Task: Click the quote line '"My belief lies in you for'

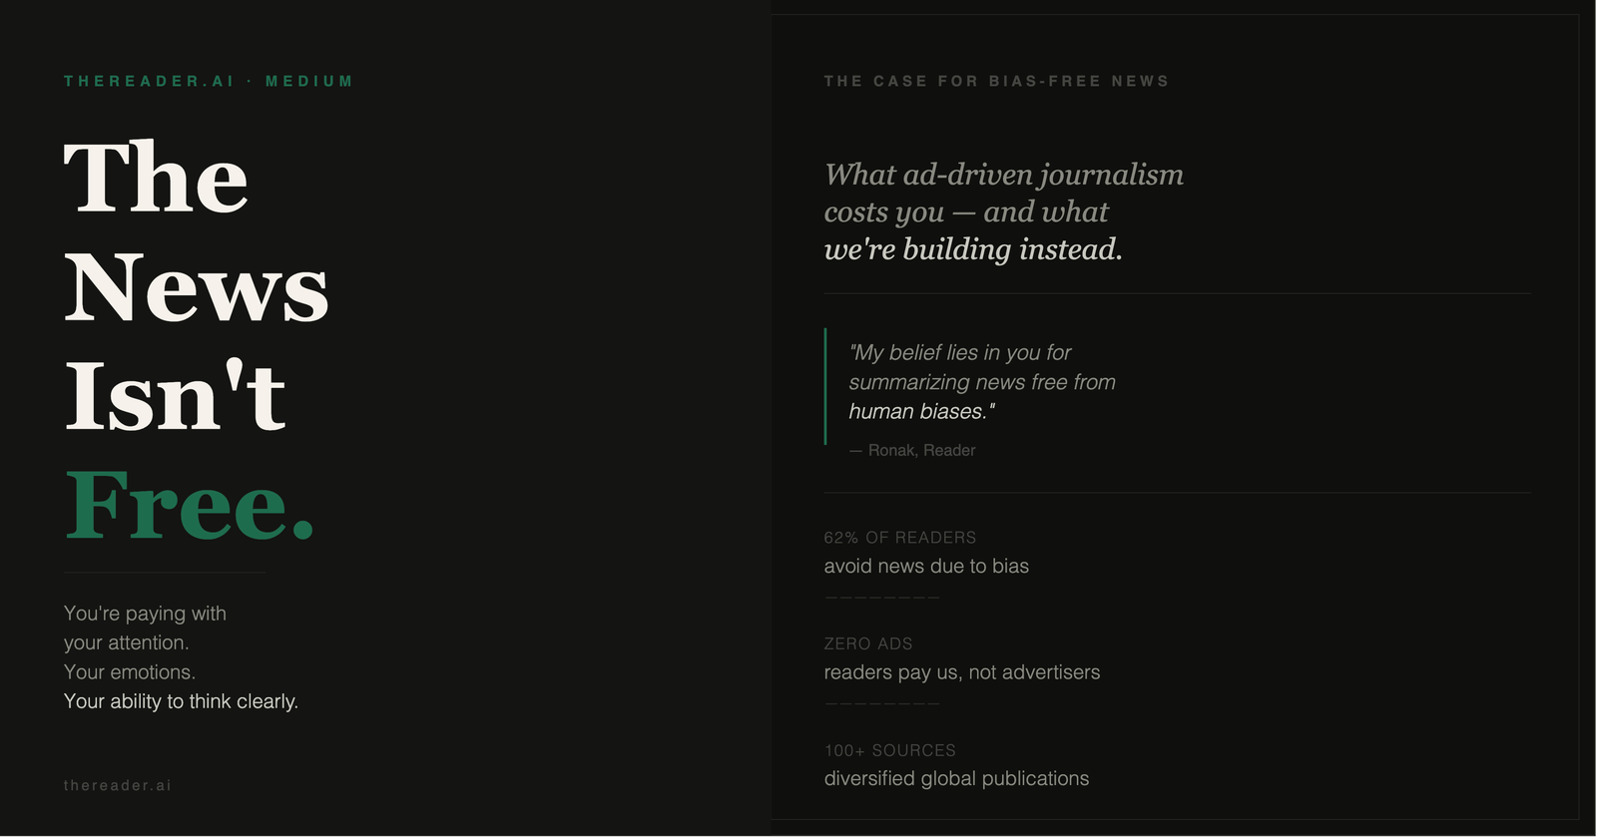Action: 960,352
